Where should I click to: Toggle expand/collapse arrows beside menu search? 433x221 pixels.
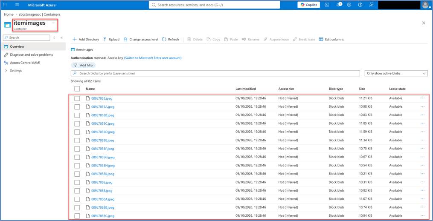[x=54, y=37]
